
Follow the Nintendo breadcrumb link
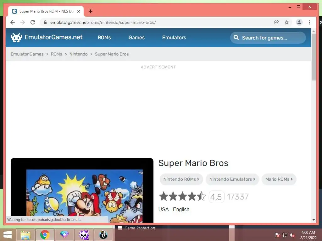pyautogui.click(x=78, y=54)
